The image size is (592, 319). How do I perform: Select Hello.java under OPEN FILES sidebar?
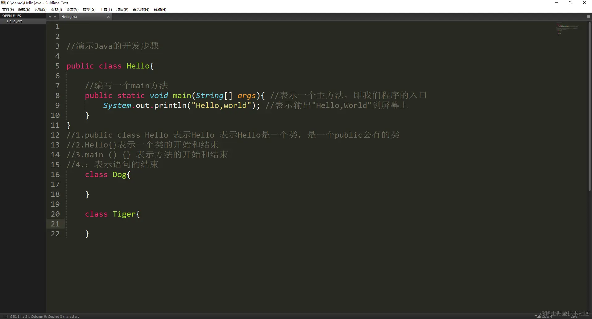(x=14, y=21)
